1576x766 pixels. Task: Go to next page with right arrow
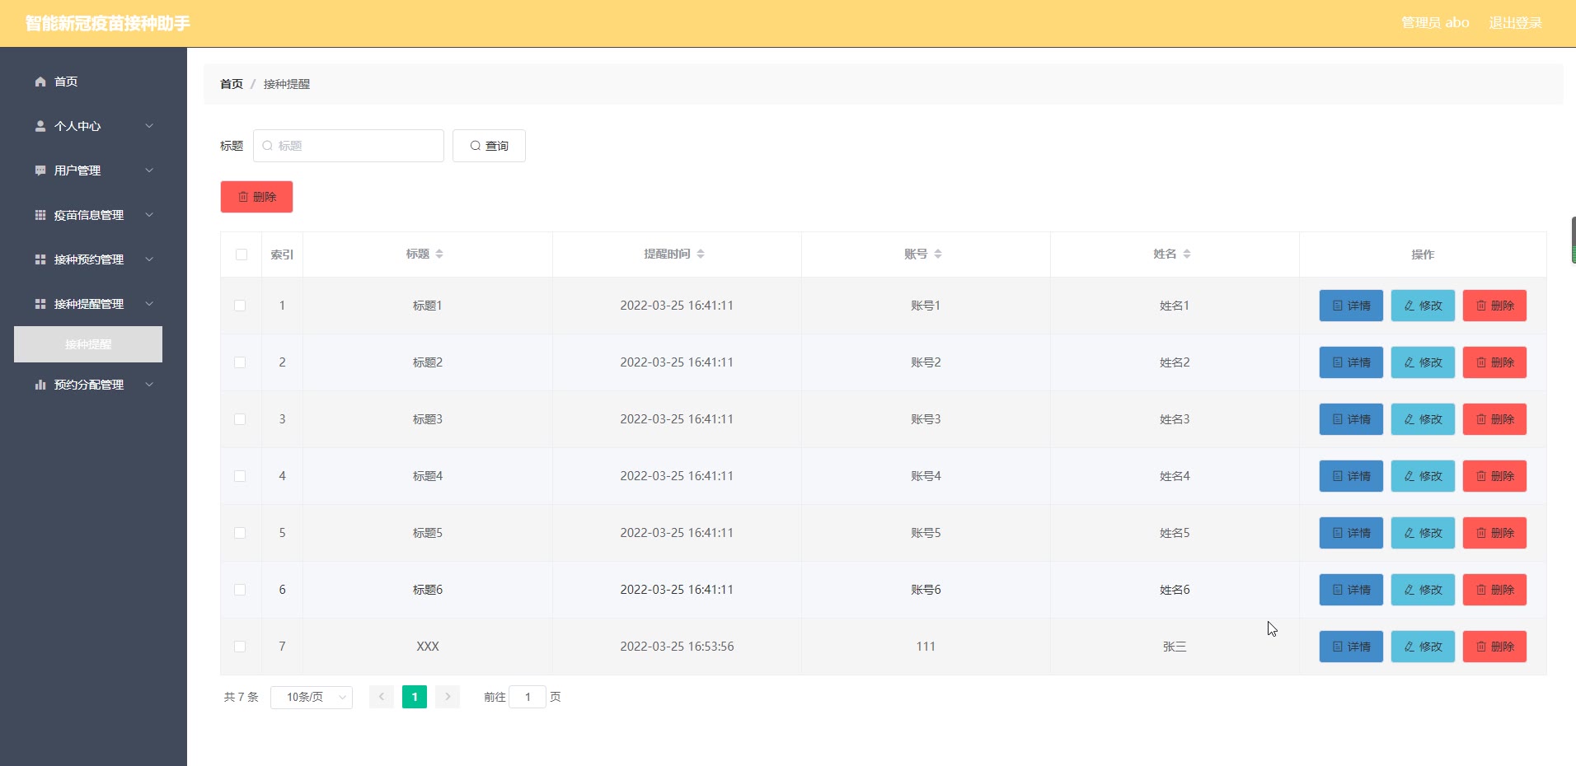[x=448, y=697]
